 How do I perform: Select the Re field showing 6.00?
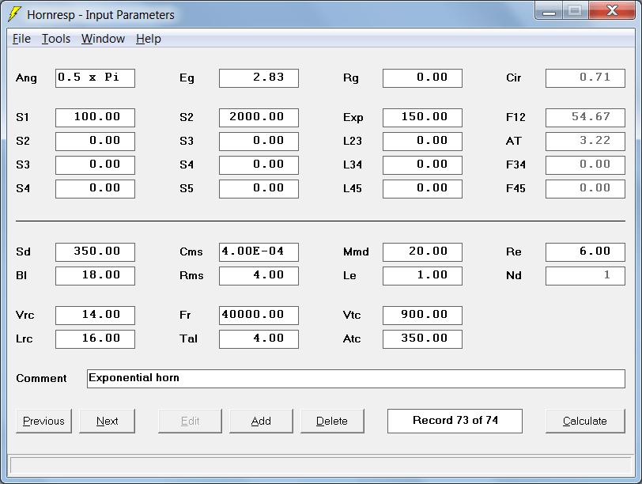(x=586, y=252)
